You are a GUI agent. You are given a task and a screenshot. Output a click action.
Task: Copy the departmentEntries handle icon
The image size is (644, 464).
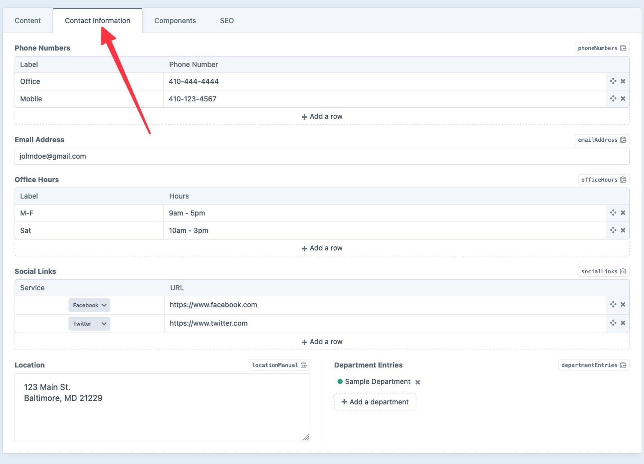coord(623,365)
